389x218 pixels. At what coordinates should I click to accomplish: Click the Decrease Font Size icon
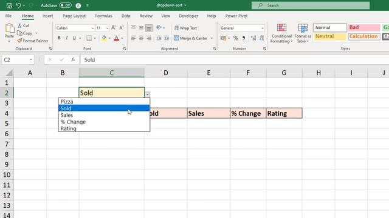(x=122, y=28)
